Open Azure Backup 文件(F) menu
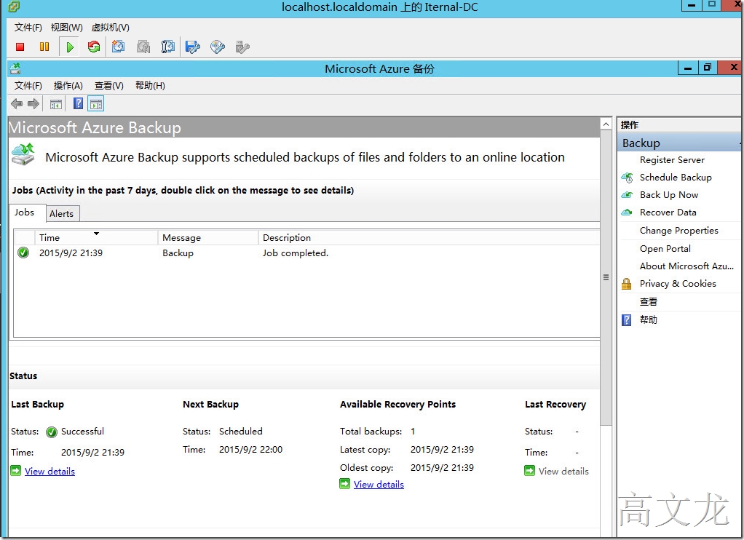This screenshot has height=540, width=744. click(x=28, y=85)
